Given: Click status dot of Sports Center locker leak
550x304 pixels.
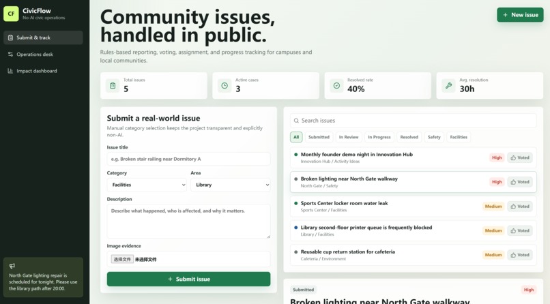Looking at the screenshot, I should tap(295, 203).
